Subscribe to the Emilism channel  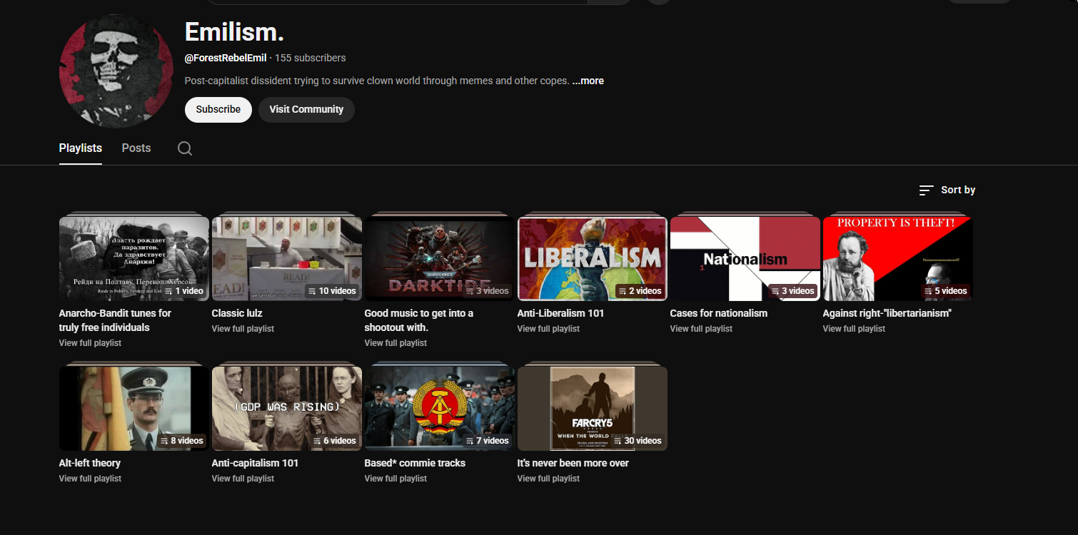click(218, 109)
